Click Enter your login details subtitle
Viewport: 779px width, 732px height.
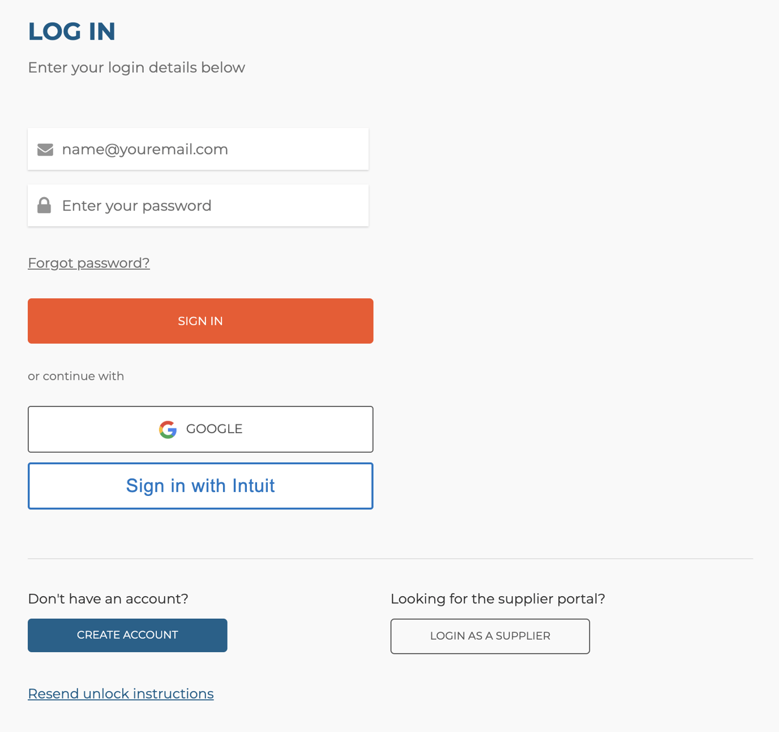[136, 67]
